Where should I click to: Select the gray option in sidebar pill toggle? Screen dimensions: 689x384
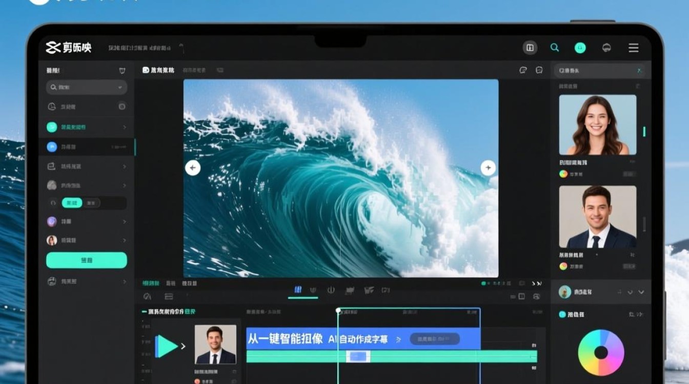91,203
